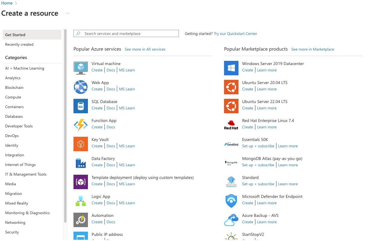
Task: Click the Template deployment cube icon
Action: (81, 182)
